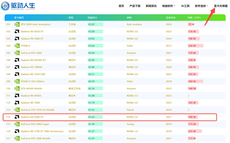Go to the 首页 menu item

(121, 6)
